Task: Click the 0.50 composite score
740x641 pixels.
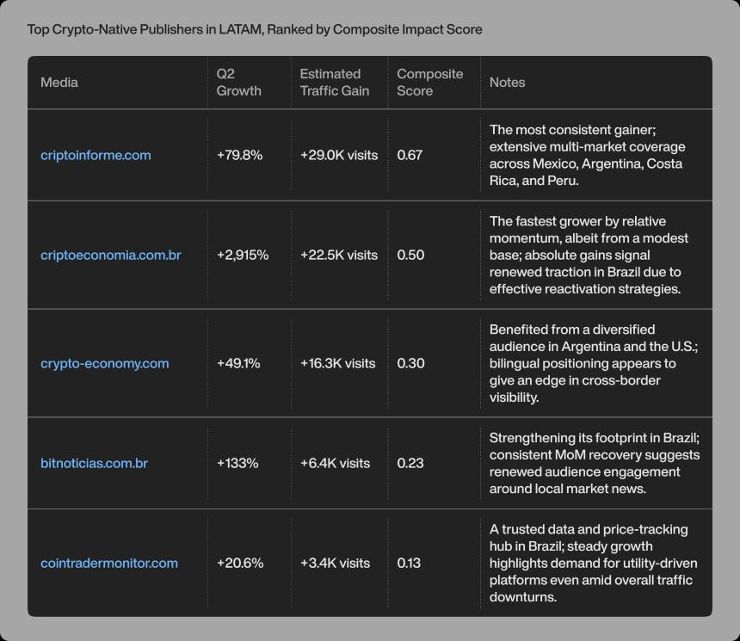Action: [x=410, y=255]
